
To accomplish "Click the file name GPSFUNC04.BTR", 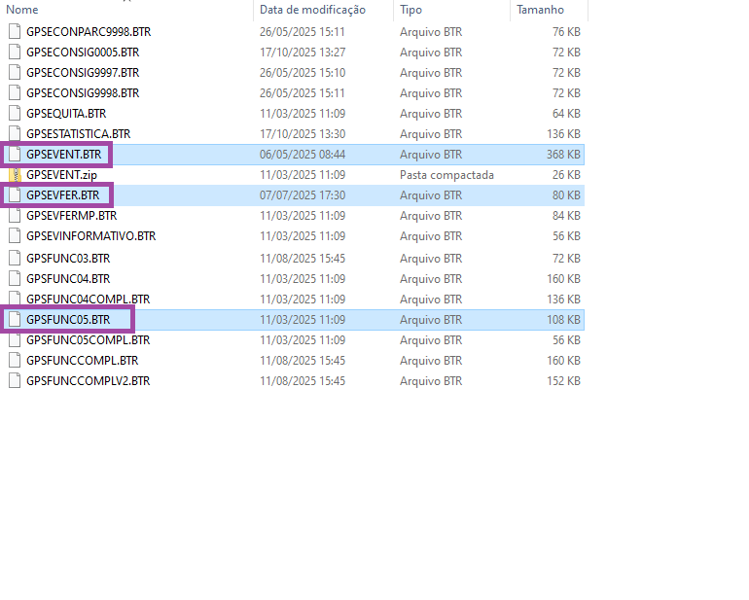I will coord(68,279).
